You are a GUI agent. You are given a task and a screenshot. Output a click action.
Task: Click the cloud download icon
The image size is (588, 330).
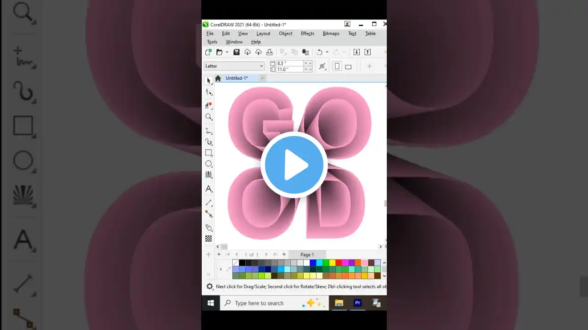248,52
